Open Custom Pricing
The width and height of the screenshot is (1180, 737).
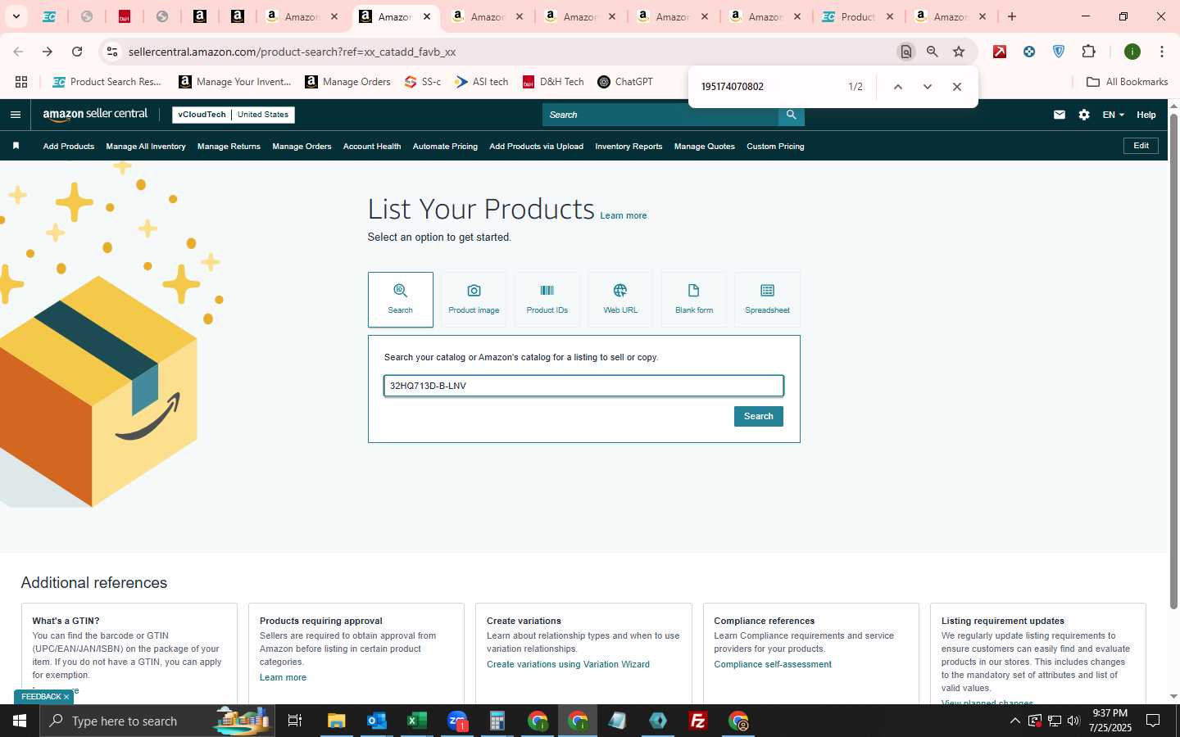[x=775, y=147]
